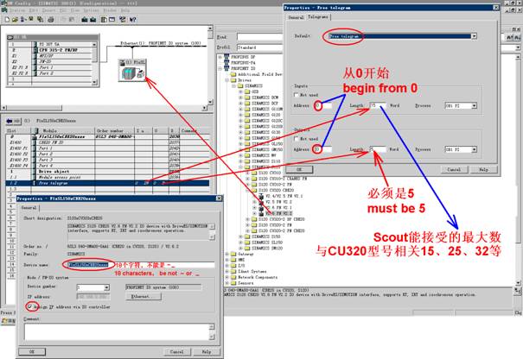Screen dimensions: 523x359
Task: Toggle Inputs 'Not used' checkbox
Action: (298, 94)
